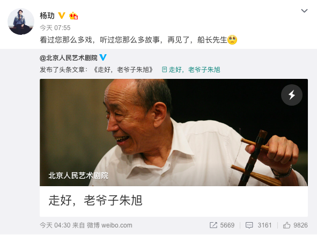Open the green article link 走好，老爷子朱旭
Screen dimensions: 317x235
pos(194,70)
